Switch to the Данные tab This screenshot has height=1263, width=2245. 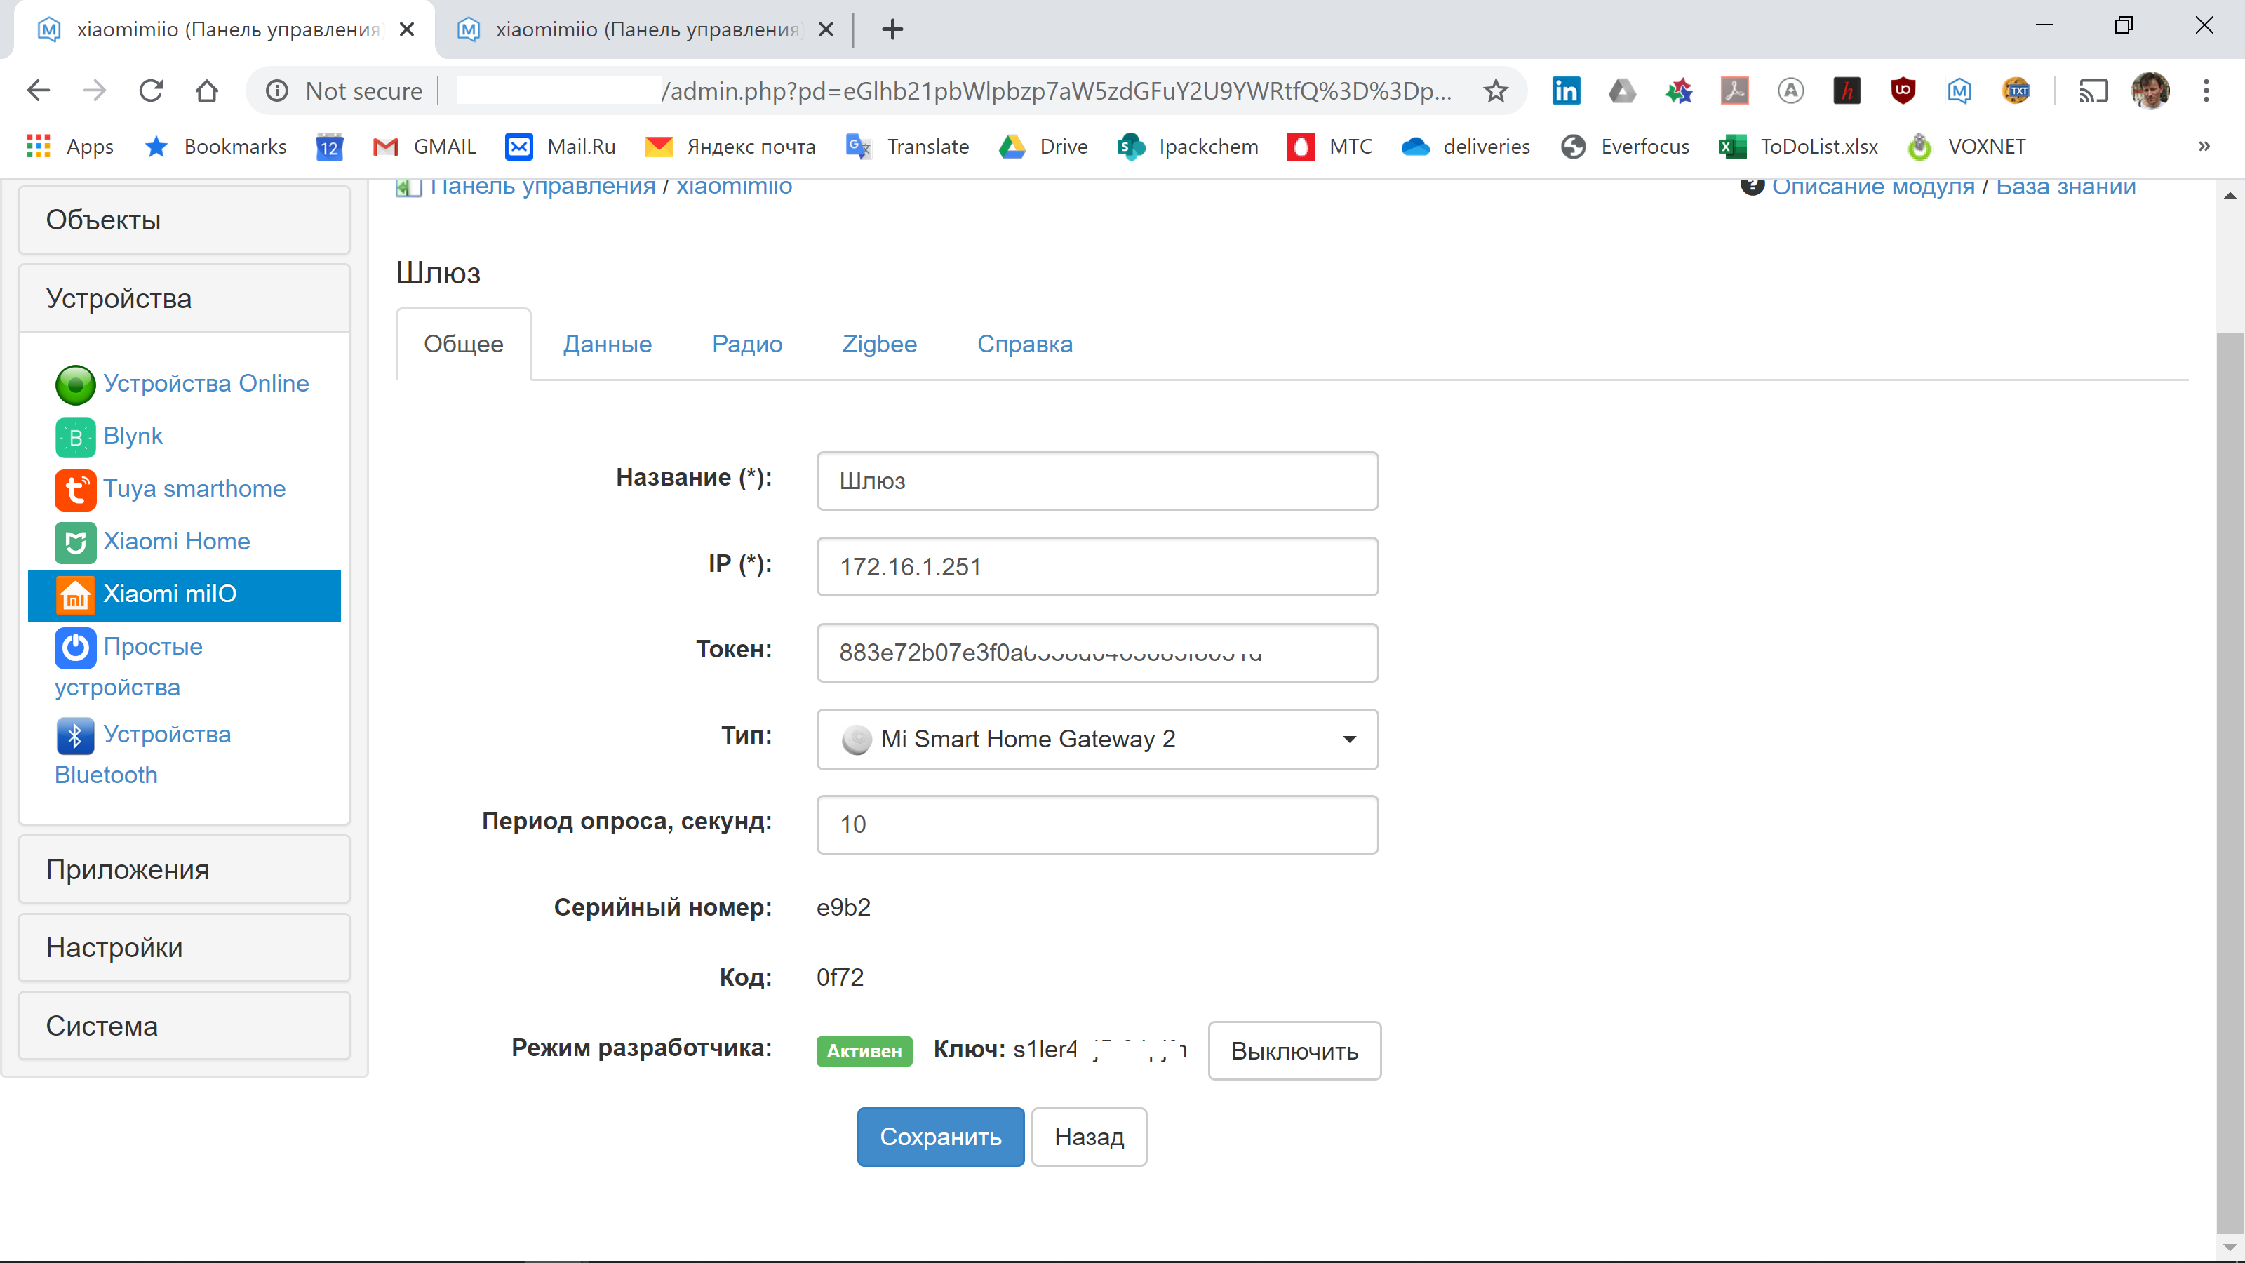(608, 345)
